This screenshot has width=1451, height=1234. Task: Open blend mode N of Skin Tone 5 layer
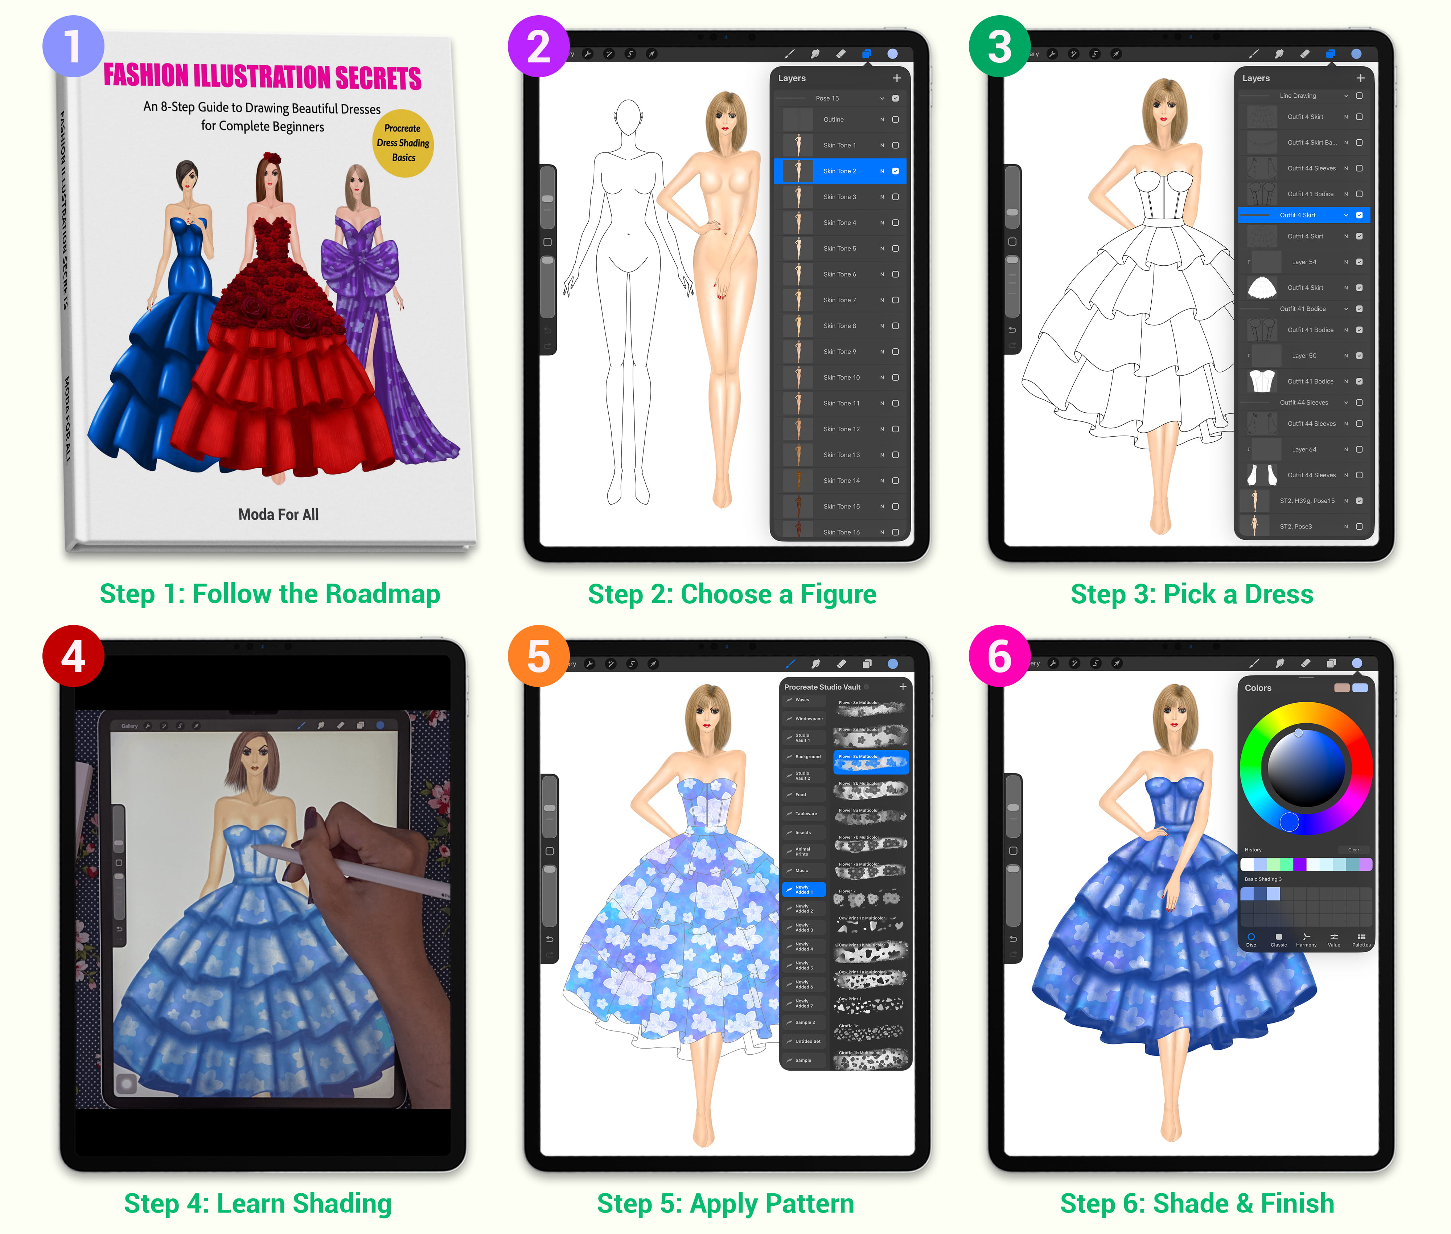coord(882,249)
